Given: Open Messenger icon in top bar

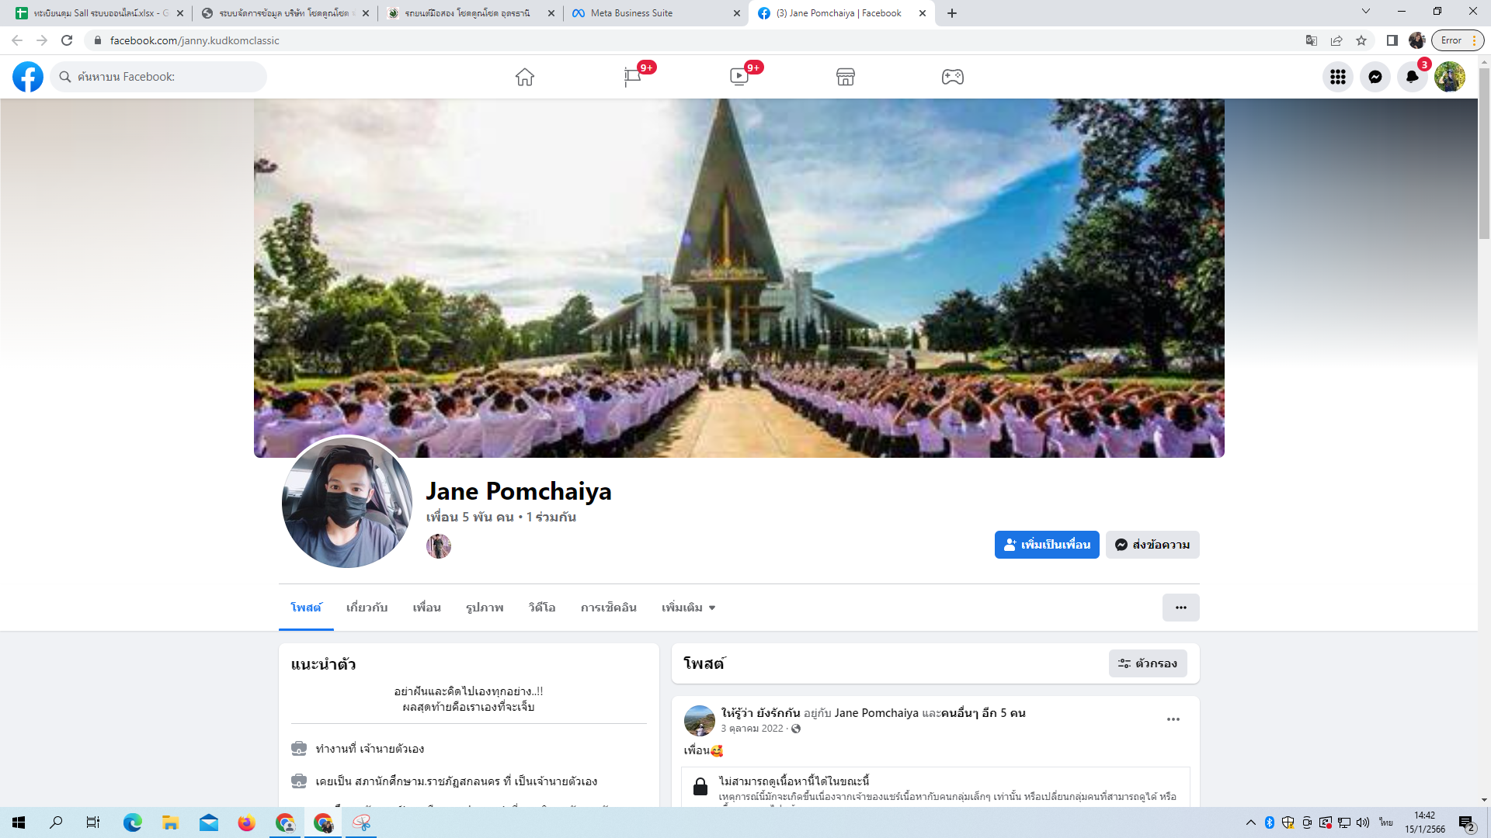Looking at the screenshot, I should (x=1375, y=77).
